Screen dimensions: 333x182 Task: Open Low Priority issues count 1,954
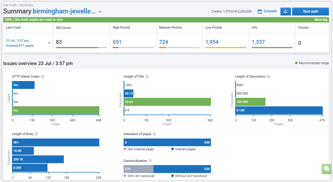point(212,42)
